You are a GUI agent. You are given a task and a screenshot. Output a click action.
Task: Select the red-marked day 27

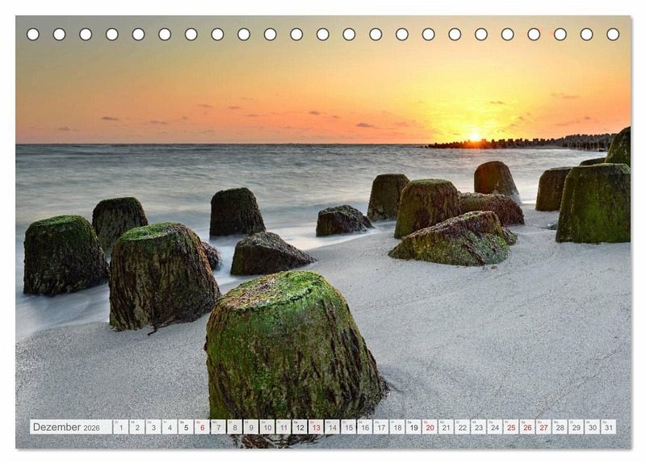[543, 427]
